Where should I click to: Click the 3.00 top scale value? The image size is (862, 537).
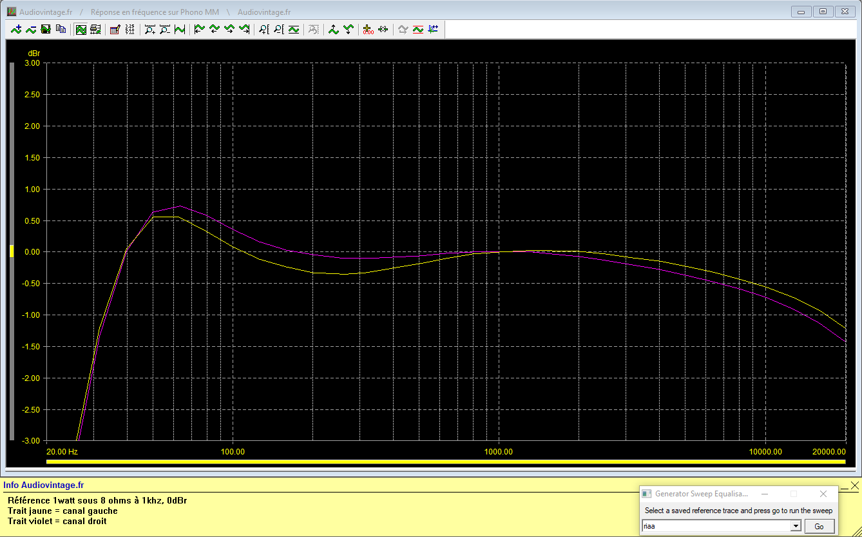[x=32, y=63]
